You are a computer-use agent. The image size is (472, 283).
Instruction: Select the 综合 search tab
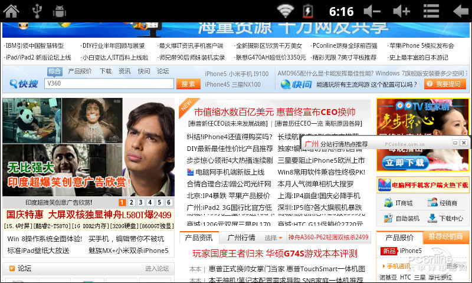[54, 71]
